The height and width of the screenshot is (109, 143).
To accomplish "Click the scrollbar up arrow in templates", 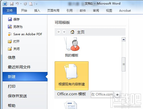I will click(x=124, y=40).
